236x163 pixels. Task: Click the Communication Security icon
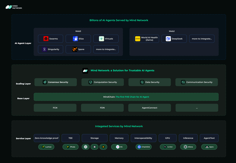tap(183, 82)
